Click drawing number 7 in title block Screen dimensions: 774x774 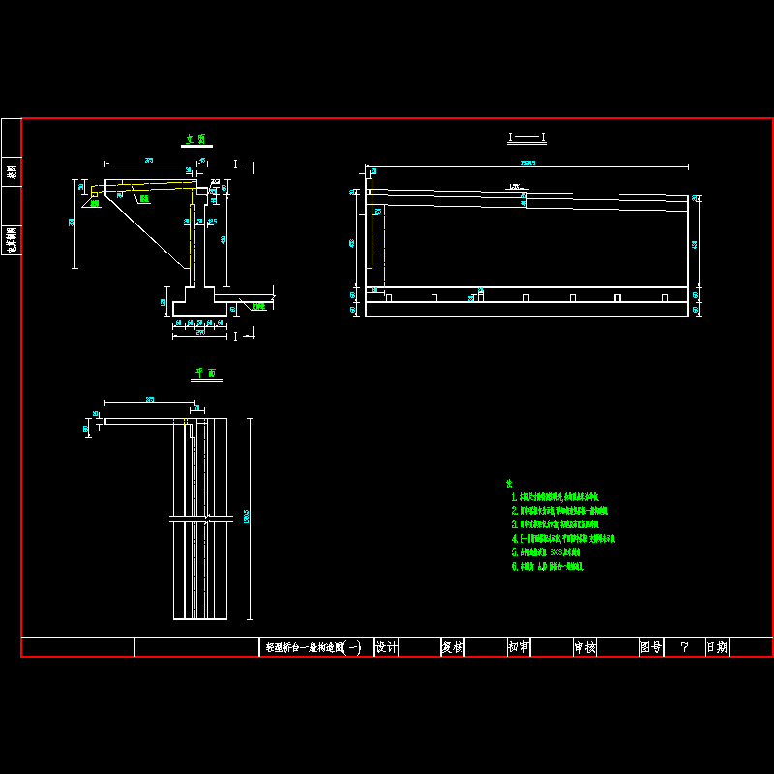(684, 647)
